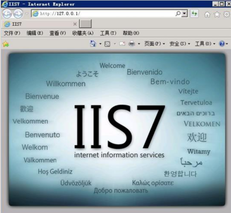Click the "Üdvözöljük" welcome text
The height and width of the screenshot is (213, 231).
(76, 183)
